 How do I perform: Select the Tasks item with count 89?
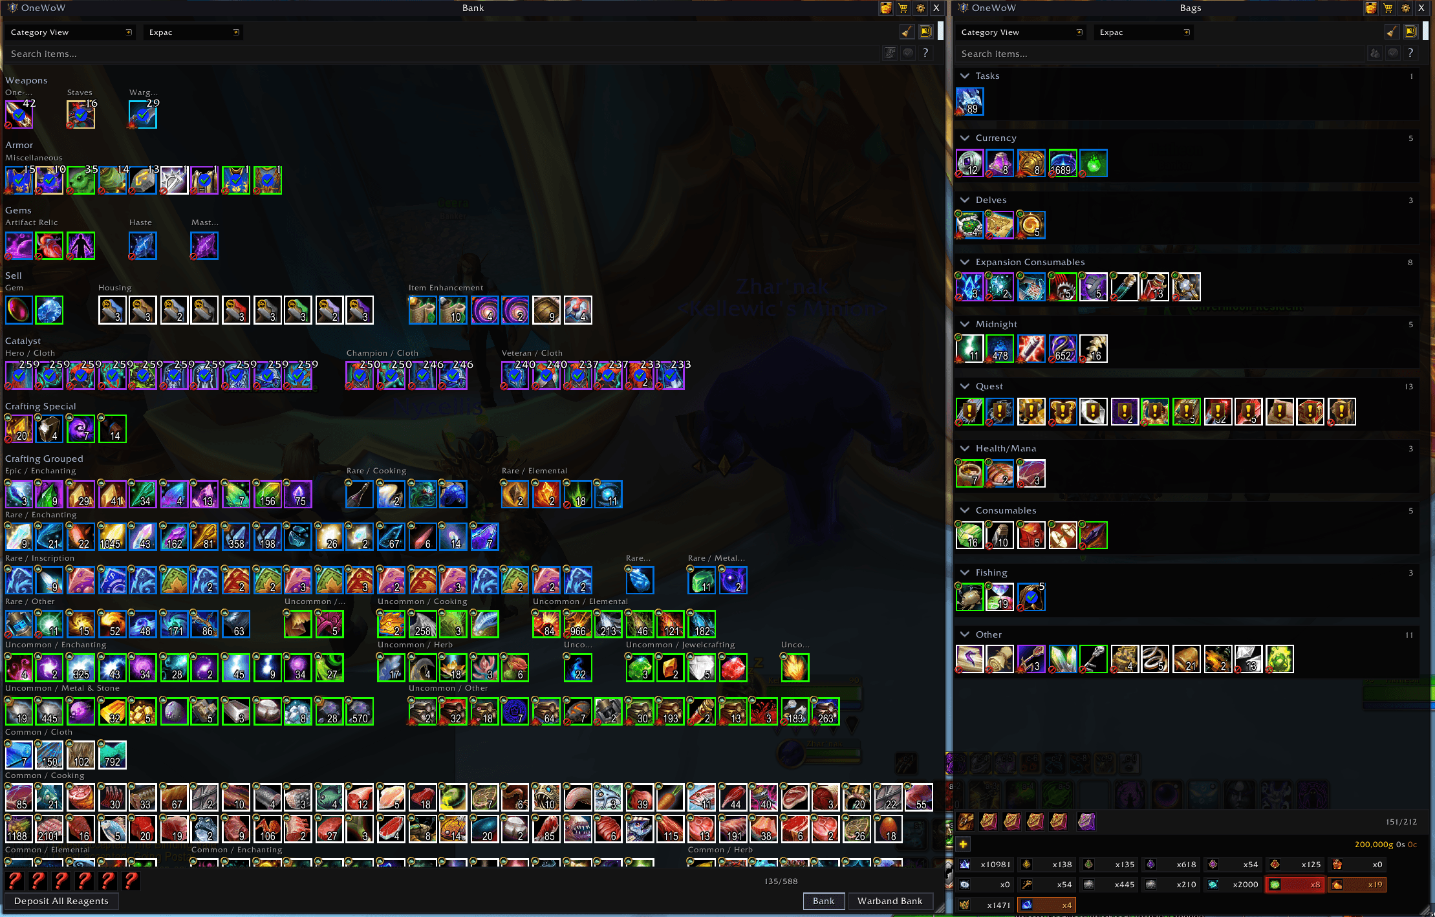[969, 102]
